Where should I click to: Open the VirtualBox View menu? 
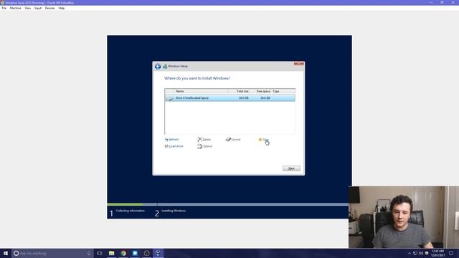click(28, 8)
